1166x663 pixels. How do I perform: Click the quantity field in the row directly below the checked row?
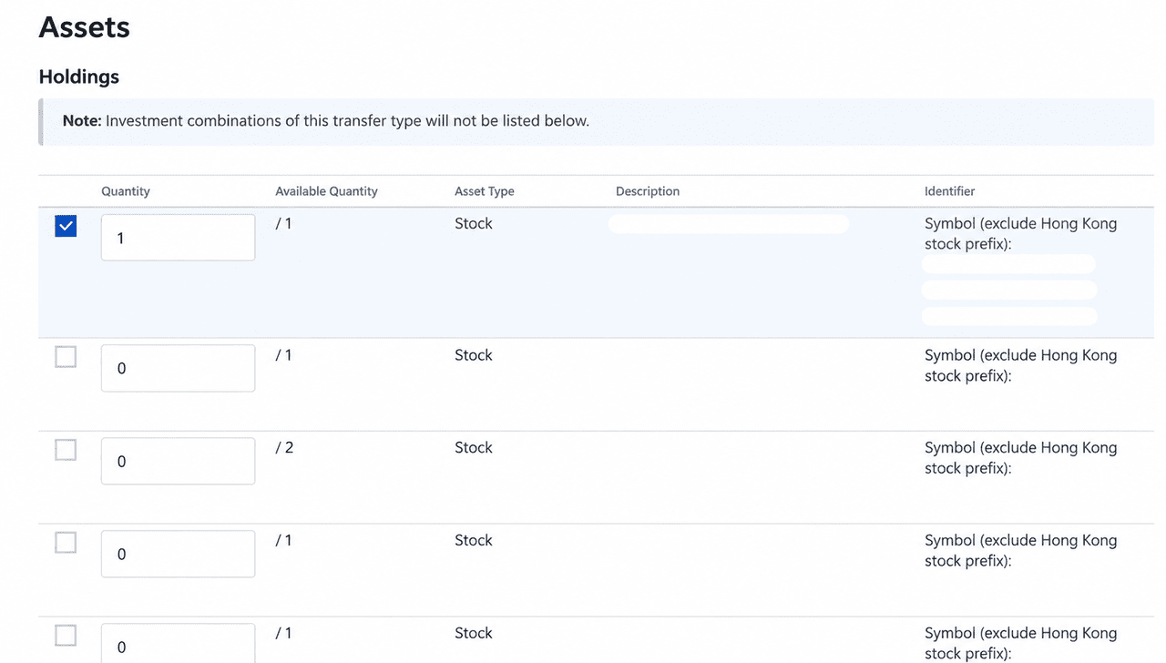point(179,369)
